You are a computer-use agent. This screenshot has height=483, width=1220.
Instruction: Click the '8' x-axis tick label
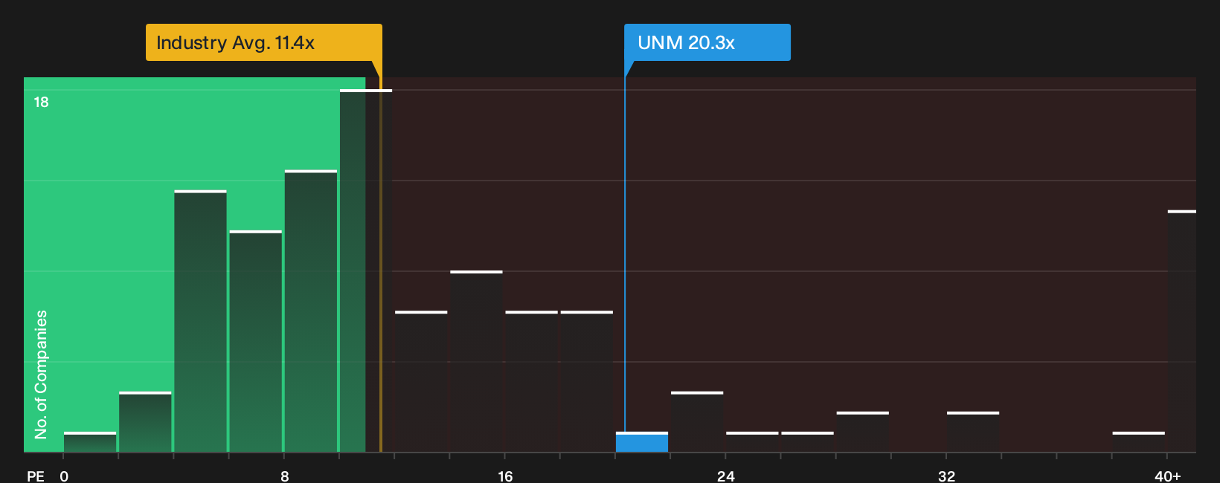[285, 476]
